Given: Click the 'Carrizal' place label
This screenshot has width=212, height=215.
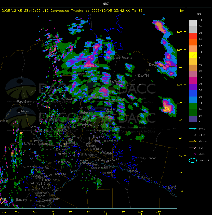Looking at the screenshot, I should click(x=76, y=171).
